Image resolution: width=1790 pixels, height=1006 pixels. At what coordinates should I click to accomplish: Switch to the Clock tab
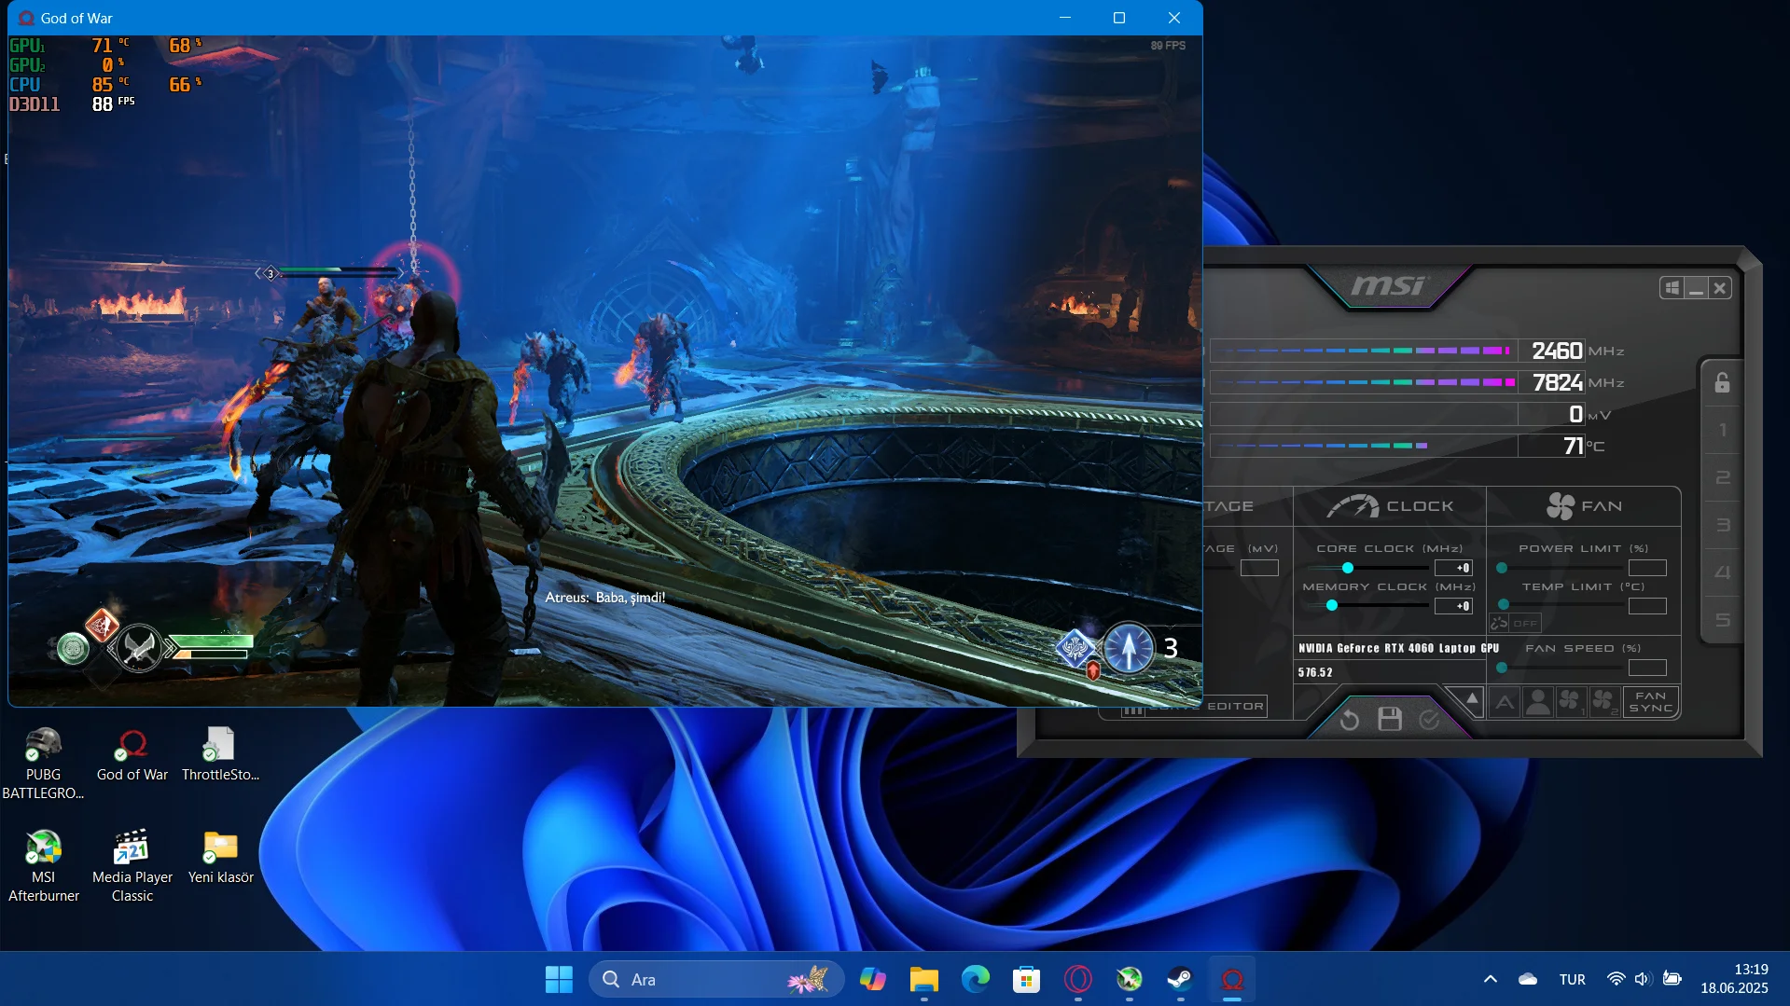(1390, 506)
